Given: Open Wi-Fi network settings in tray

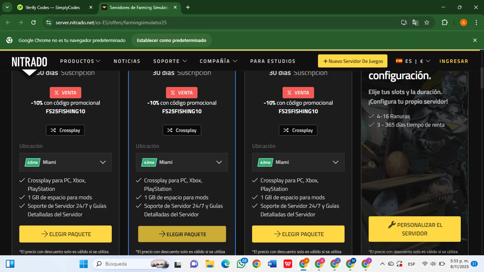Looking at the screenshot, I should (425, 264).
